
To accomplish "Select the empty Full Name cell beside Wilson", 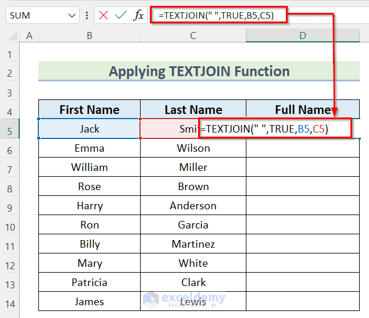I will 303,148.
